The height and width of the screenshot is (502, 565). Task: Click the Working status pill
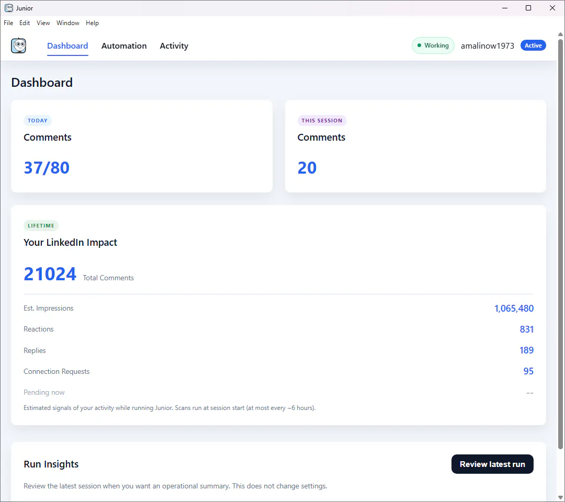[433, 45]
